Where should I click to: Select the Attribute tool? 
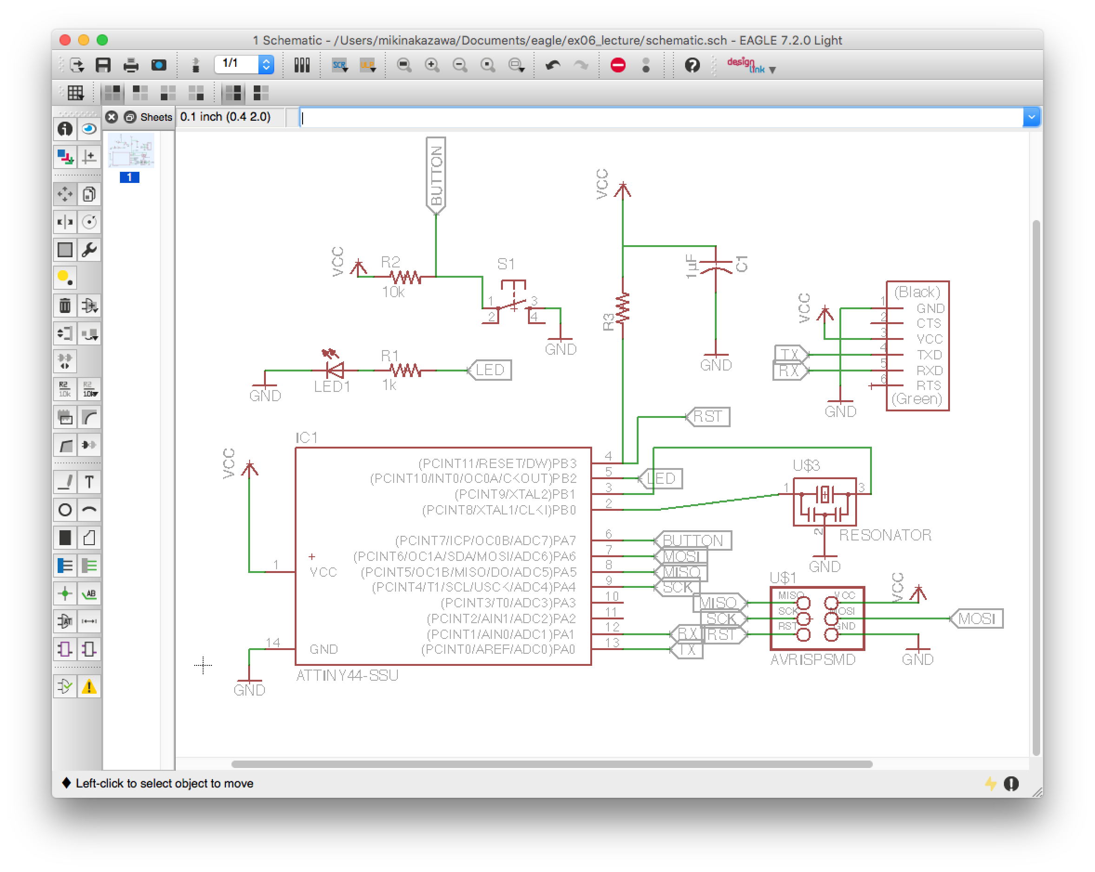tap(65, 621)
